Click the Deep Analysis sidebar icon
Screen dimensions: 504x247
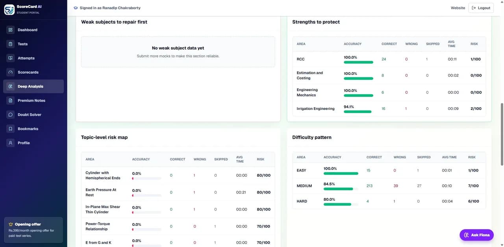tap(11, 86)
